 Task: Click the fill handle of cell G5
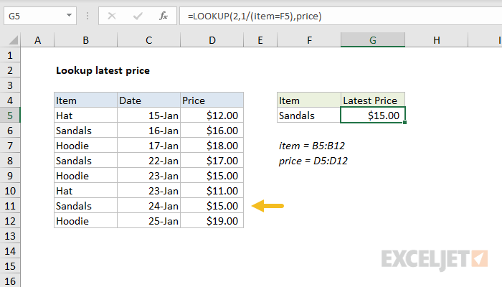(405, 123)
